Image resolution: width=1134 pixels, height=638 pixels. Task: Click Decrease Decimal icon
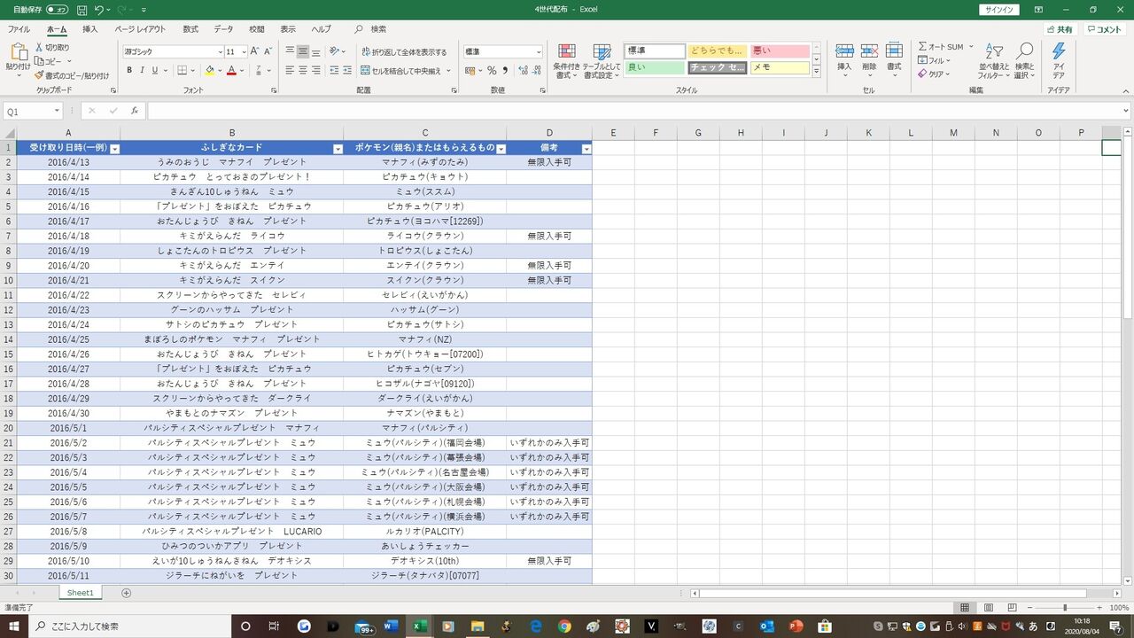[534, 71]
